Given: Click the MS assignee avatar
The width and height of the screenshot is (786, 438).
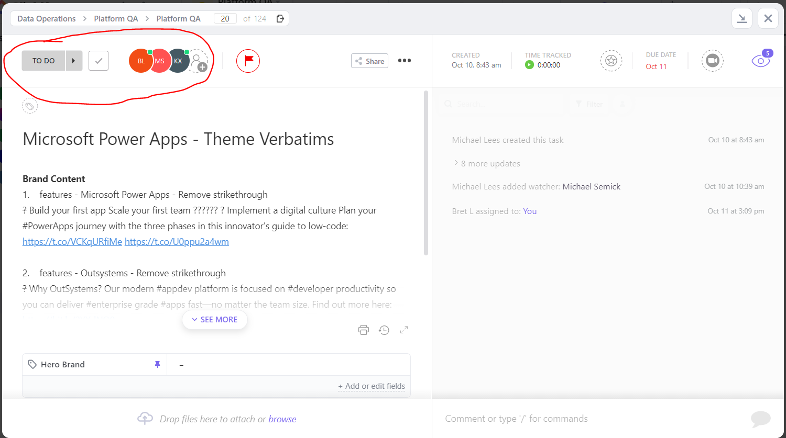Looking at the screenshot, I should [160, 61].
